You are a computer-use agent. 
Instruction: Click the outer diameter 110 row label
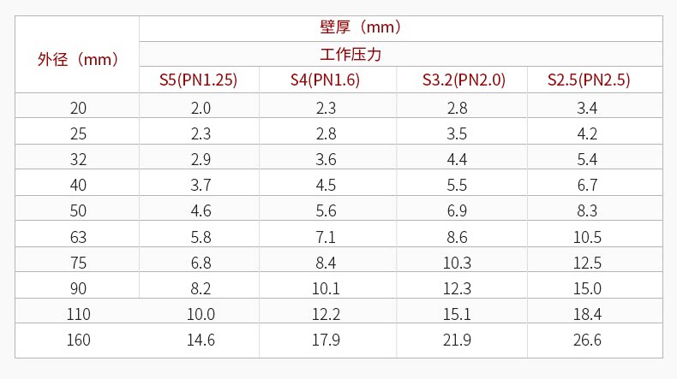78,314
